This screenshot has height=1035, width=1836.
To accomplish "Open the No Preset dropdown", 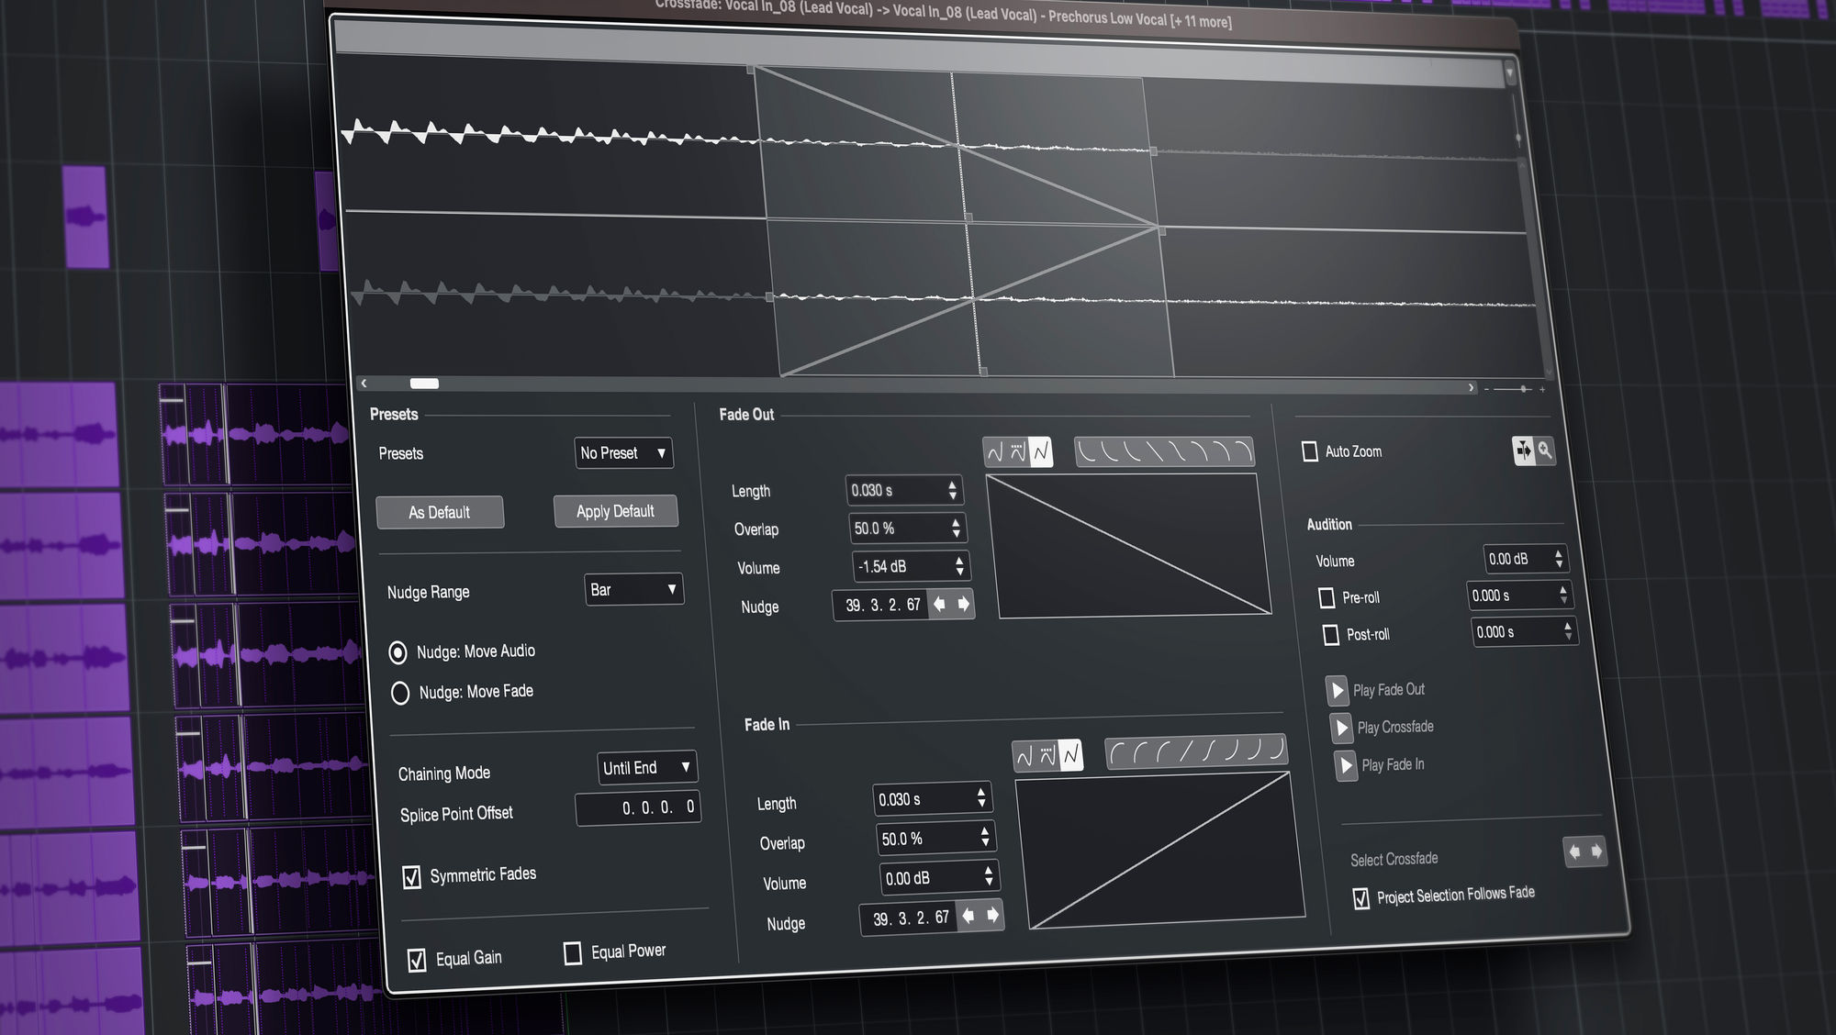I will click(x=623, y=453).
